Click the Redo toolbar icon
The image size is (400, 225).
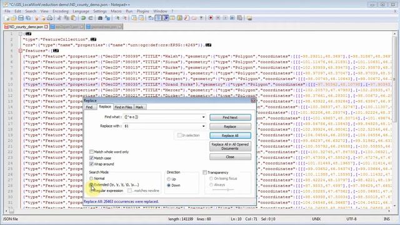(91, 18)
